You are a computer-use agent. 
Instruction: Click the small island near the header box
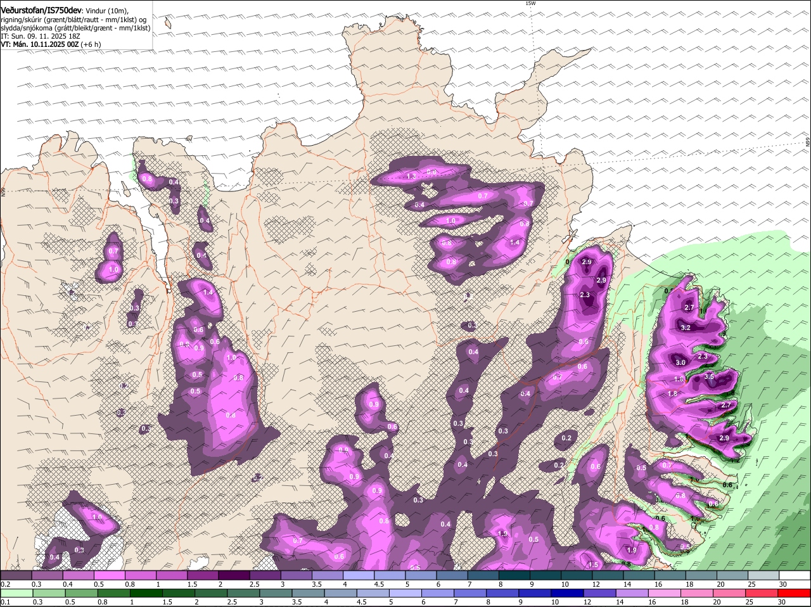coord(168,23)
